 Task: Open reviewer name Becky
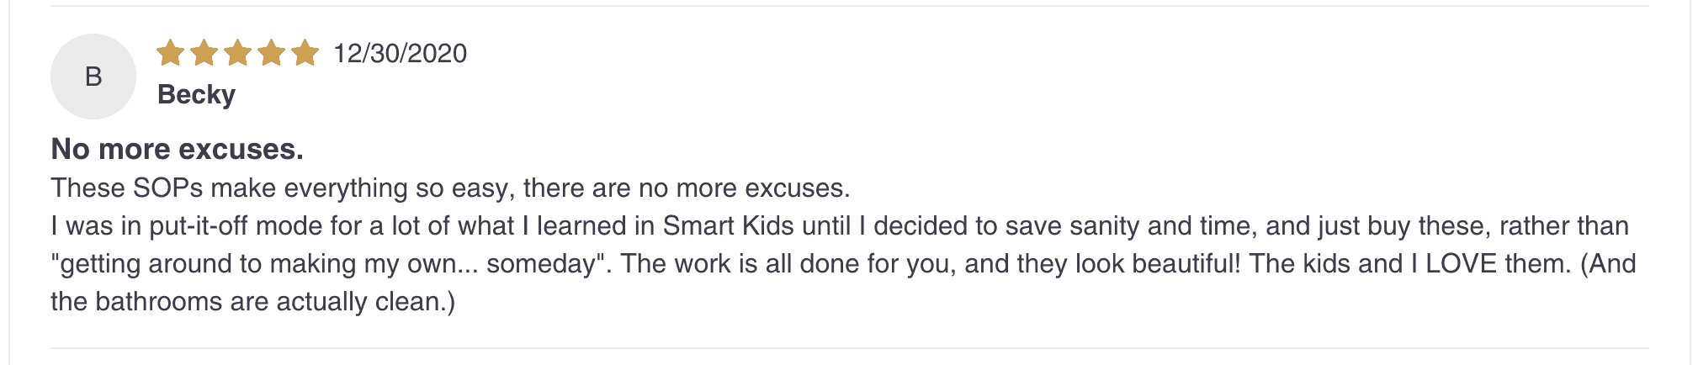[196, 94]
